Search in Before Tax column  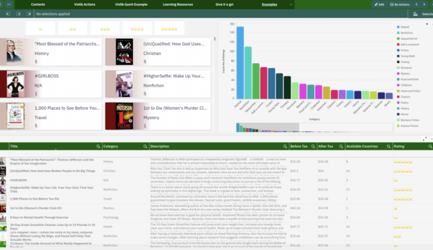pyautogui.click(x=313, y=146)
